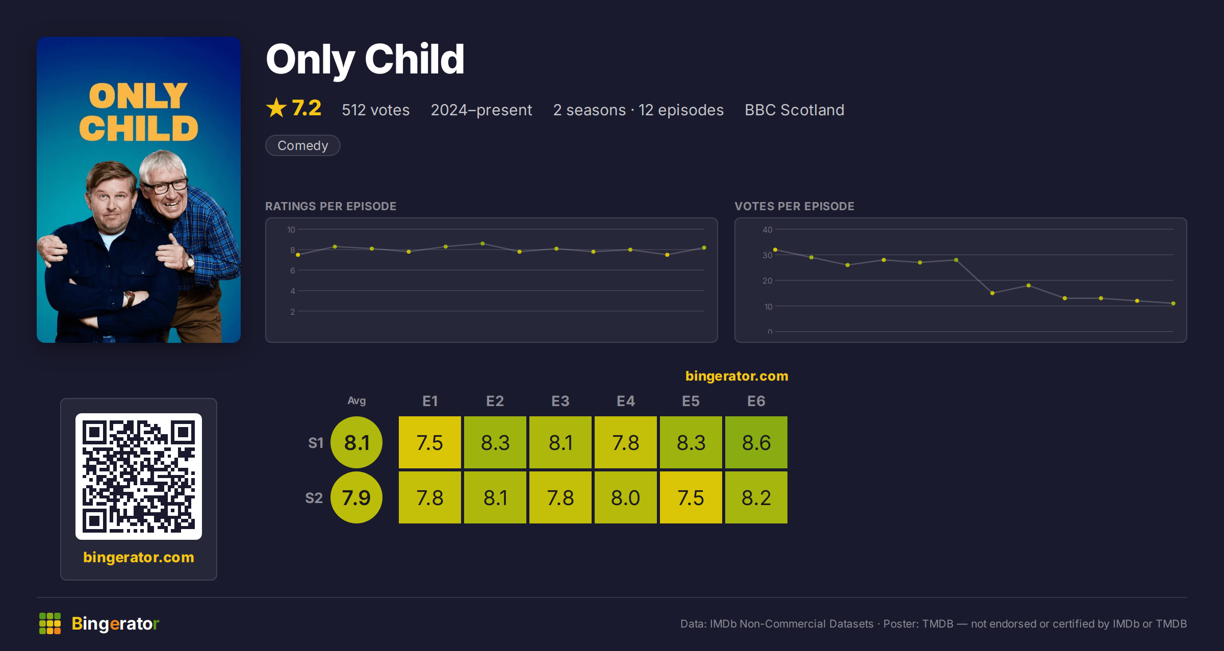1224x651 pixels.
Task: Select season 1 episode 1 rating 7.5 cell
Action: pyautogui.click(x=430, y=442)
